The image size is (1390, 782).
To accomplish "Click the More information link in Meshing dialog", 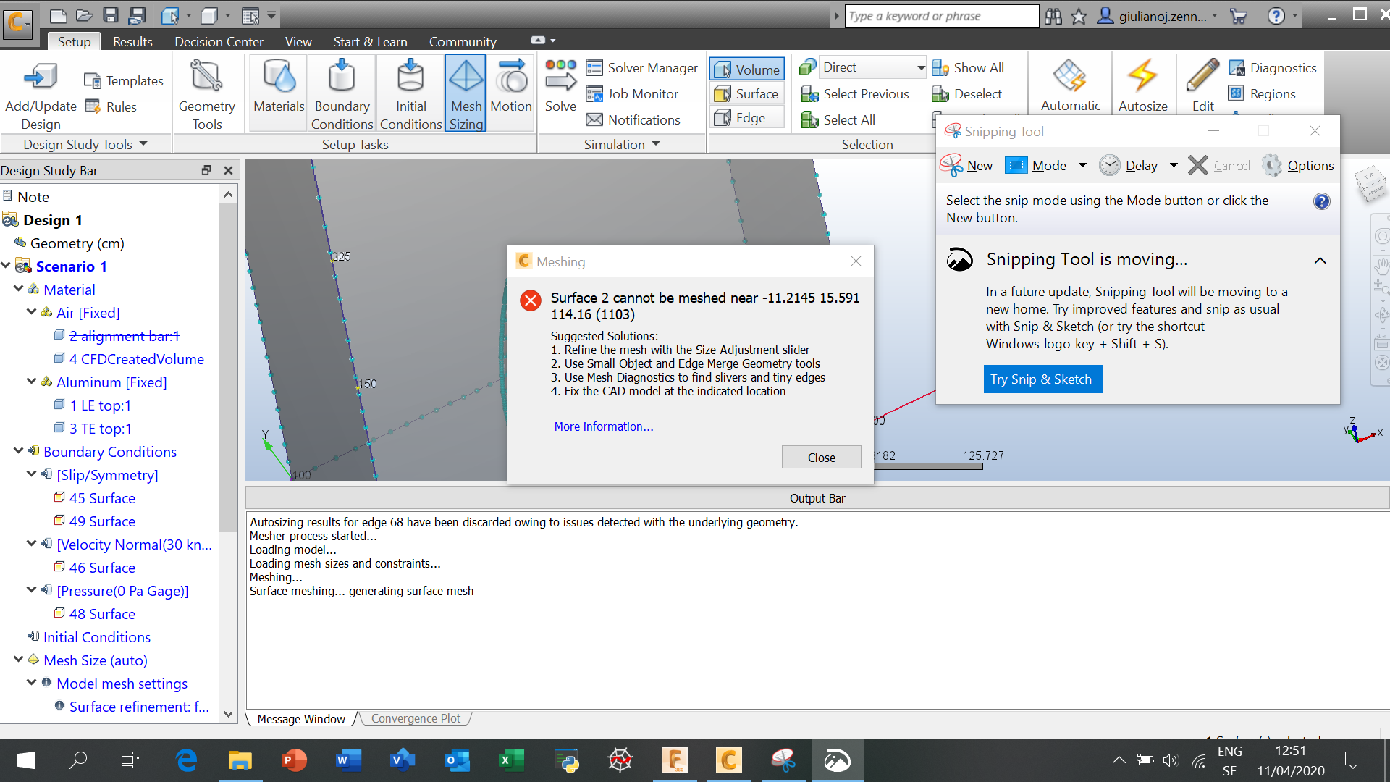I will [603, 426].
